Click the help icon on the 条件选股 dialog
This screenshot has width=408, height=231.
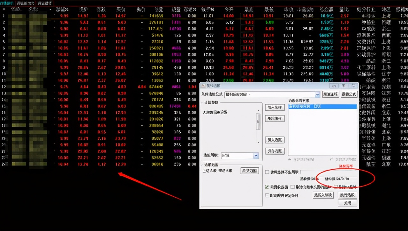344,86
